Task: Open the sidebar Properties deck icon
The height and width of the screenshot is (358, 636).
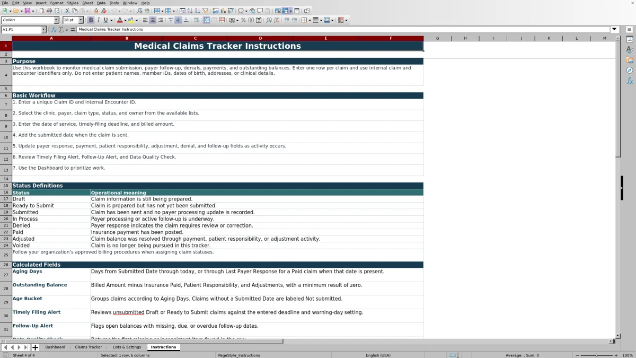Action: click(630, 40)
